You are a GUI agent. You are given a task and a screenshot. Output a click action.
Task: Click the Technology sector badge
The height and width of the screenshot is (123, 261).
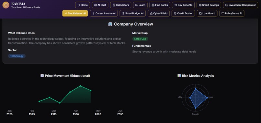[x=17, y=56]
